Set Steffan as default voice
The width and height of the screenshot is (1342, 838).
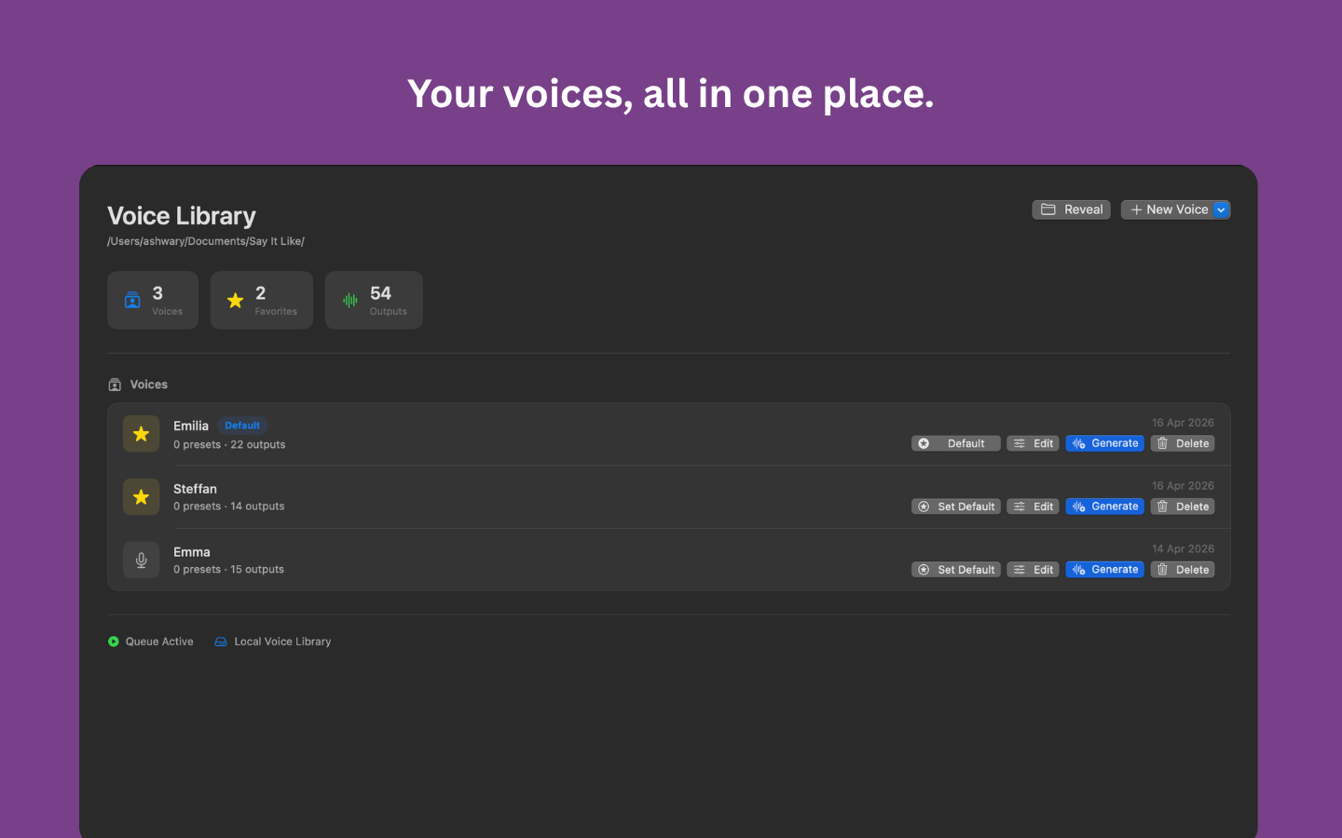point(956,507)
